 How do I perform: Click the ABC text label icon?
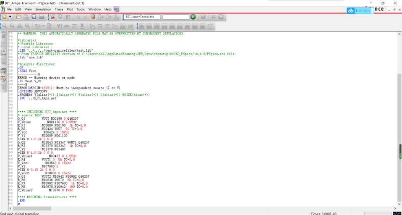[108, 26]
